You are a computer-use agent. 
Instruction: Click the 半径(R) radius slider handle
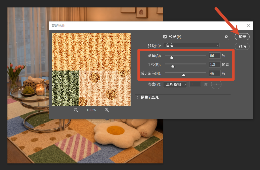point(173,66)
